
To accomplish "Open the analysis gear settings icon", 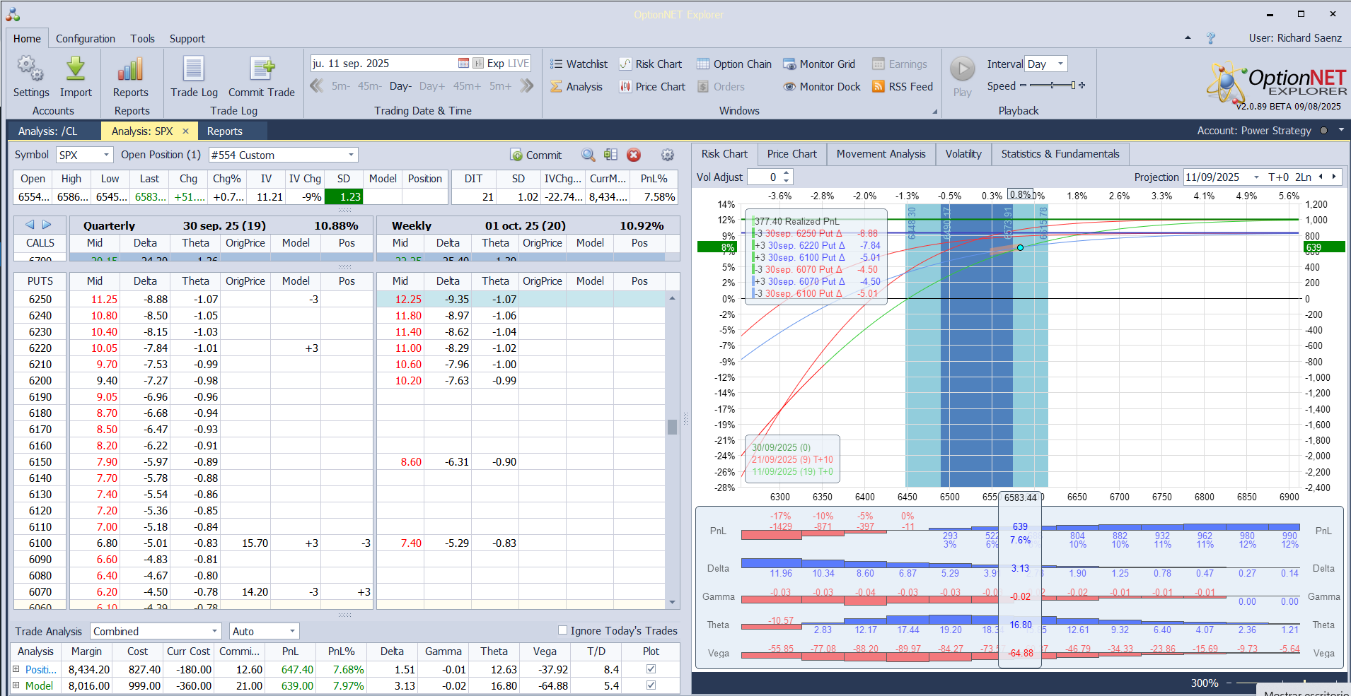I will click(667, 155).
